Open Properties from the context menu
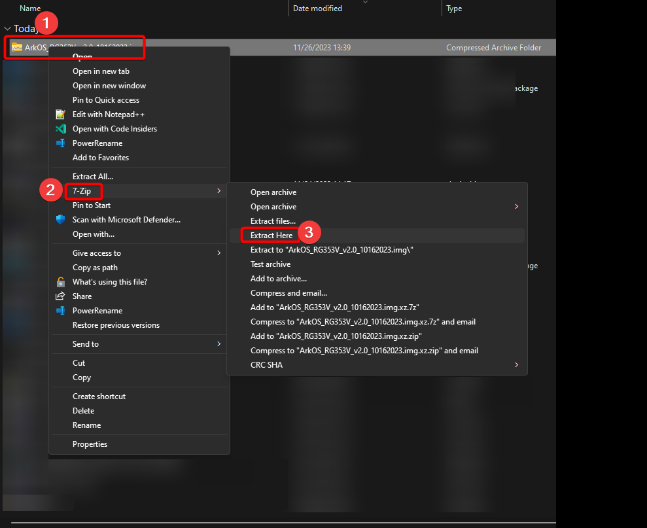 click(x=90, y=444)
